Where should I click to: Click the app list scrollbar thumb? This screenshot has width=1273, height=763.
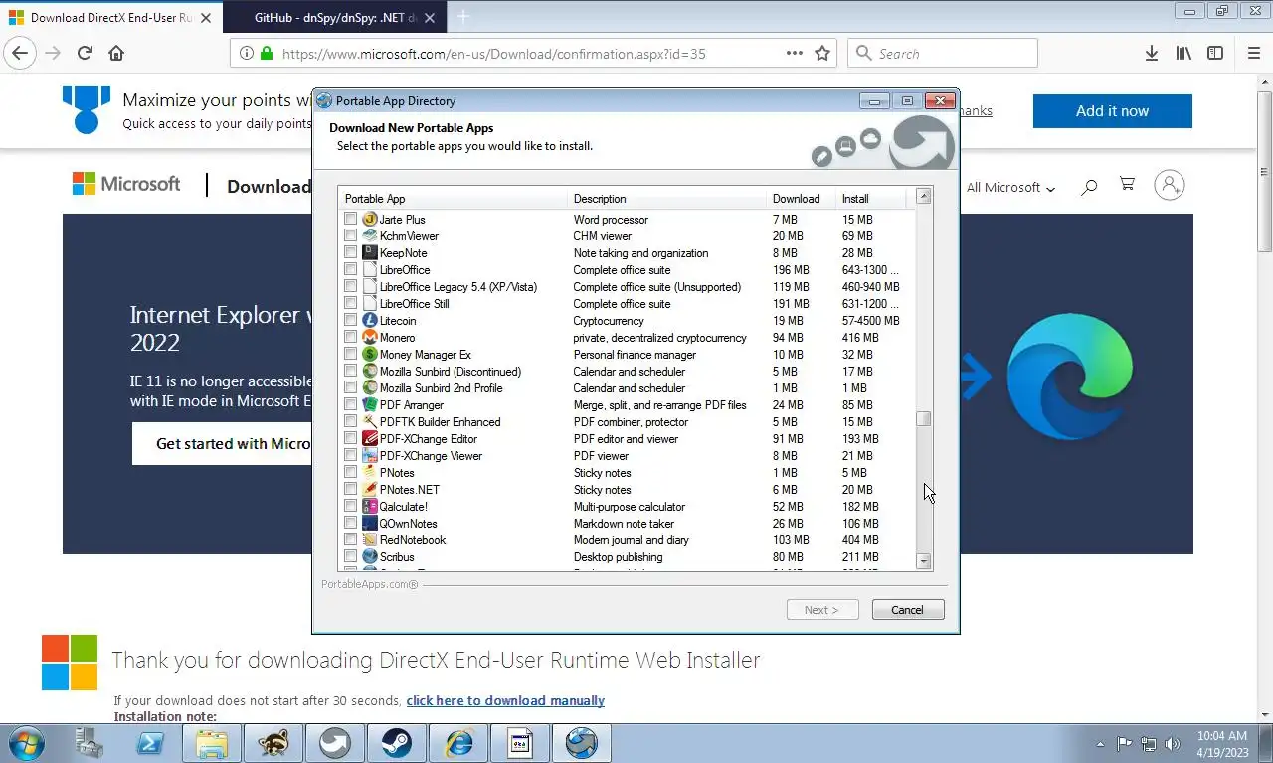(924, 419)
